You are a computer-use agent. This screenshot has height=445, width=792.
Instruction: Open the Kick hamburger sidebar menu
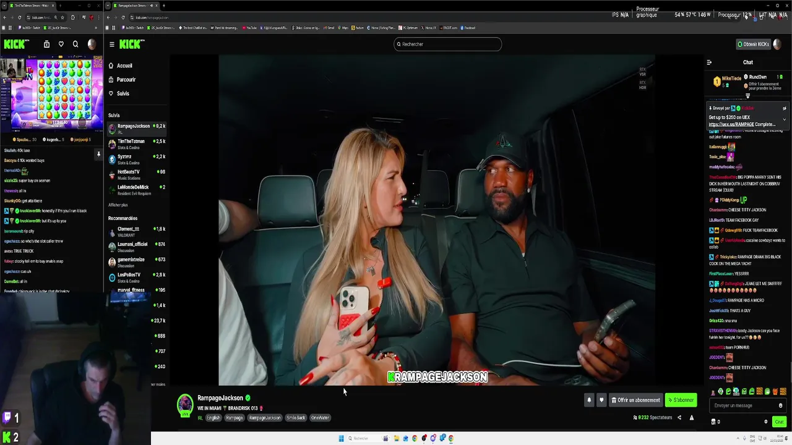112,44
